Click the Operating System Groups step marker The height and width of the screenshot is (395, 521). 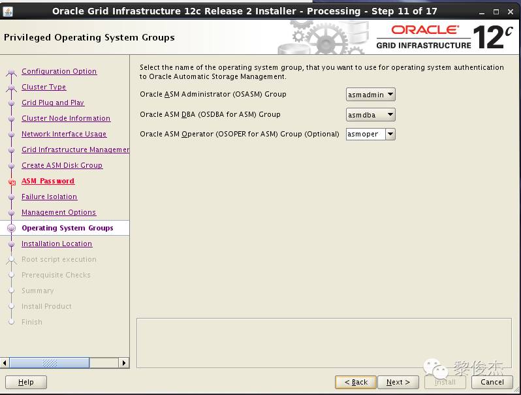tap(11, 228)
